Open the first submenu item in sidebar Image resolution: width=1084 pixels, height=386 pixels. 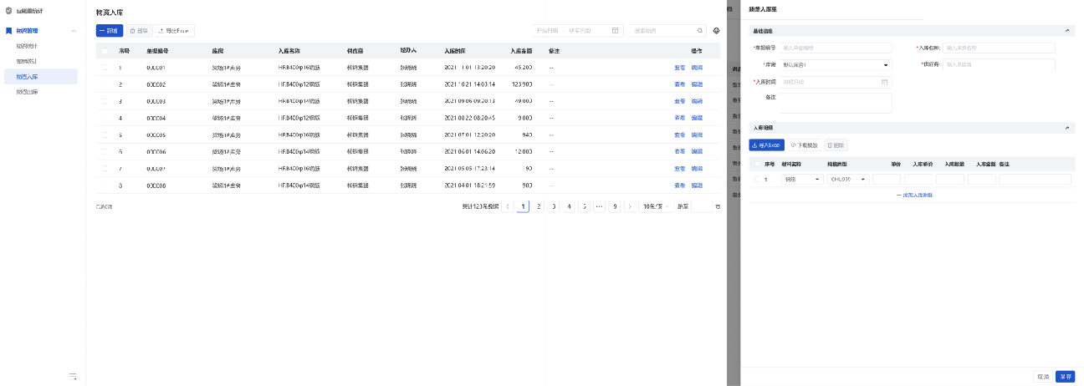point(28,46)
